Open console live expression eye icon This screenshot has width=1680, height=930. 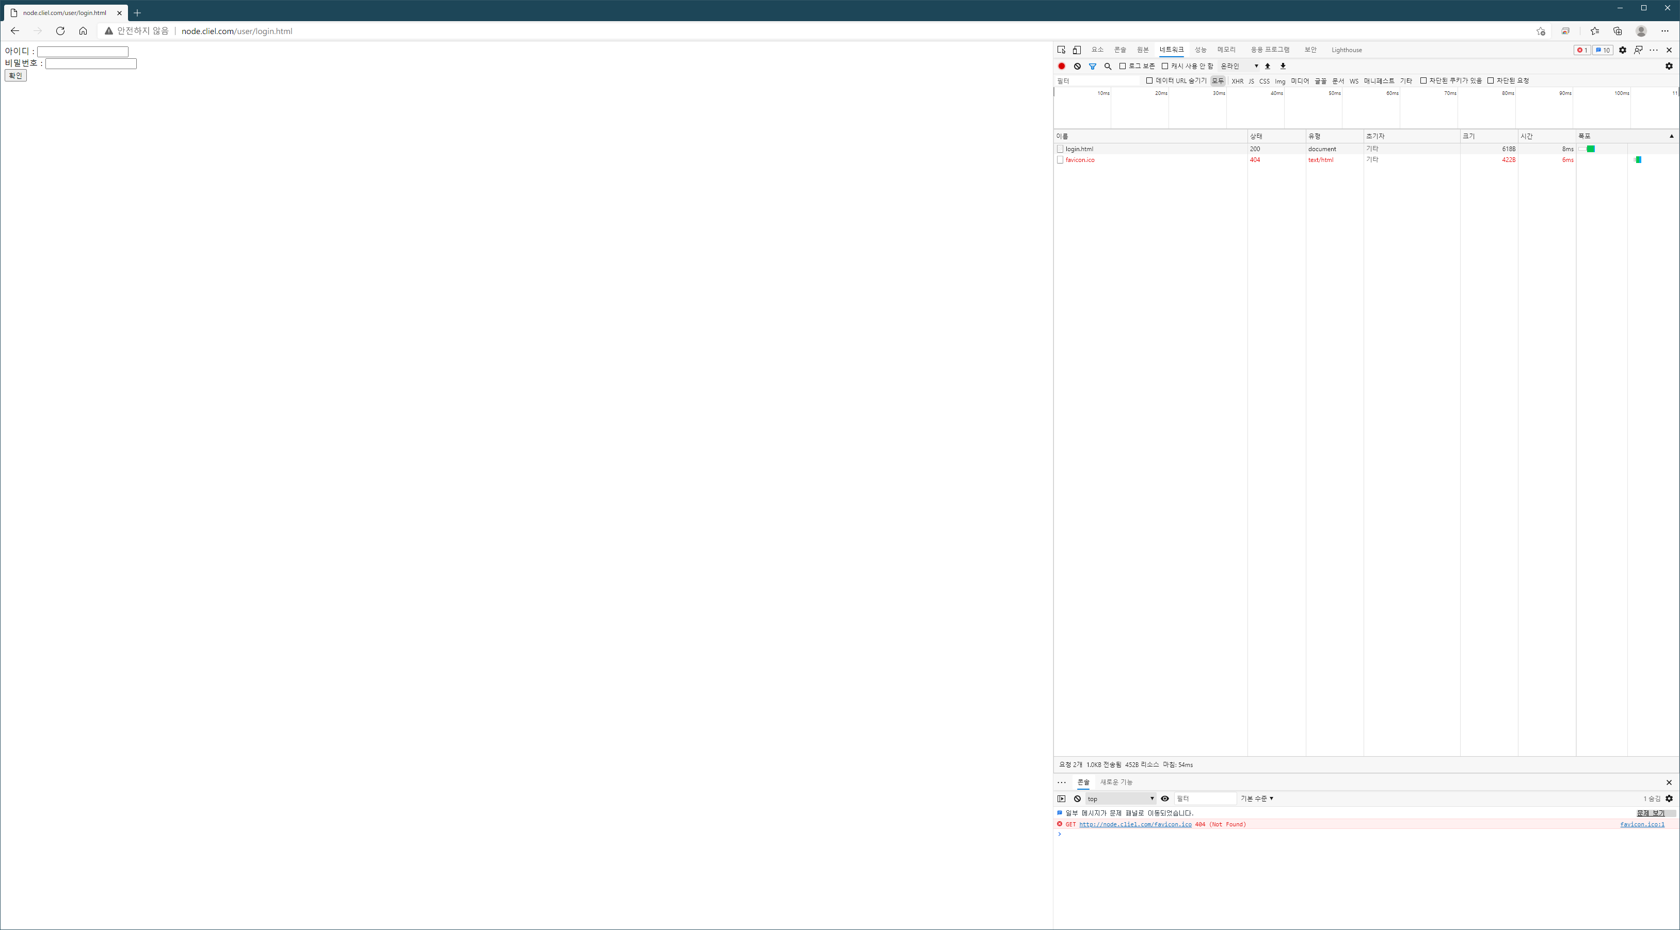[x=1165, y=798]
